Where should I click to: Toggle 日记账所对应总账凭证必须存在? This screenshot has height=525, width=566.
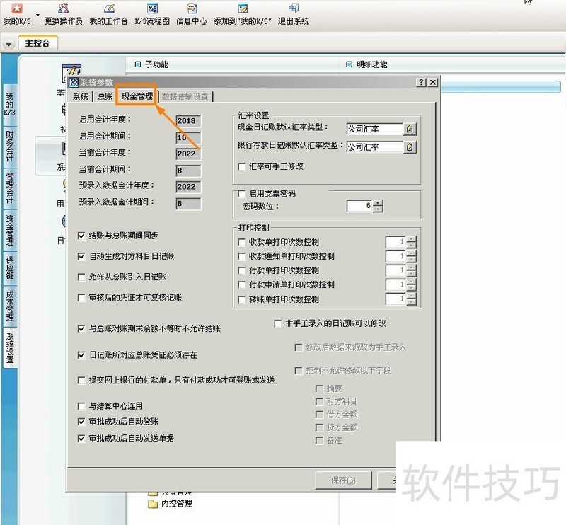point(81,355)
